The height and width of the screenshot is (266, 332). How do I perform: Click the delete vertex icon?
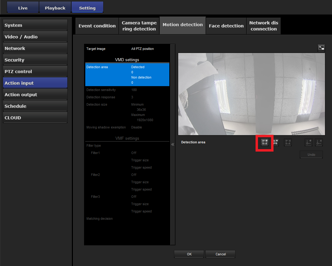pos(319,142)
